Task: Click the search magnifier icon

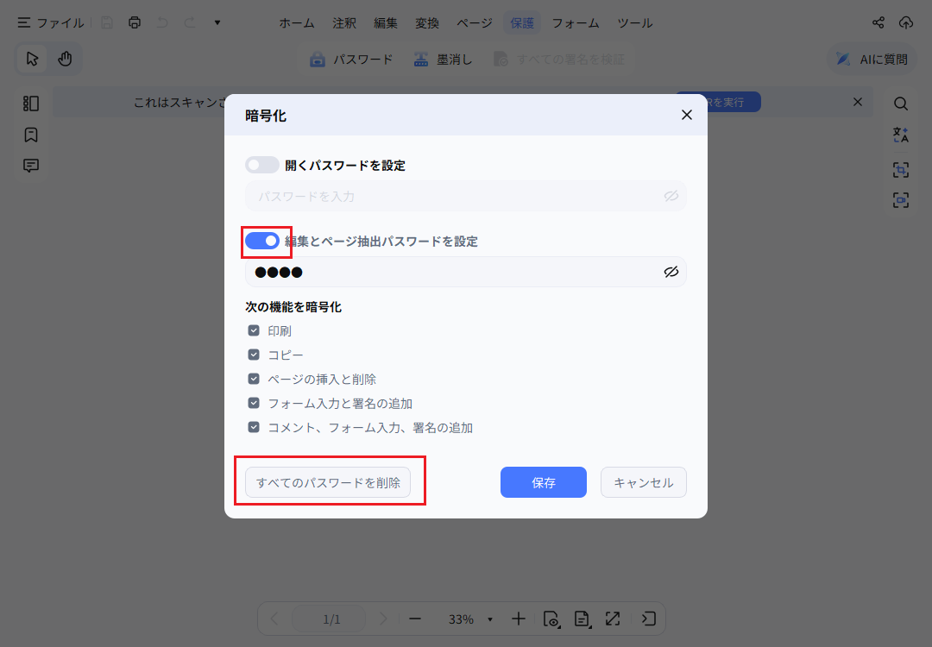Action: point(901,104)
